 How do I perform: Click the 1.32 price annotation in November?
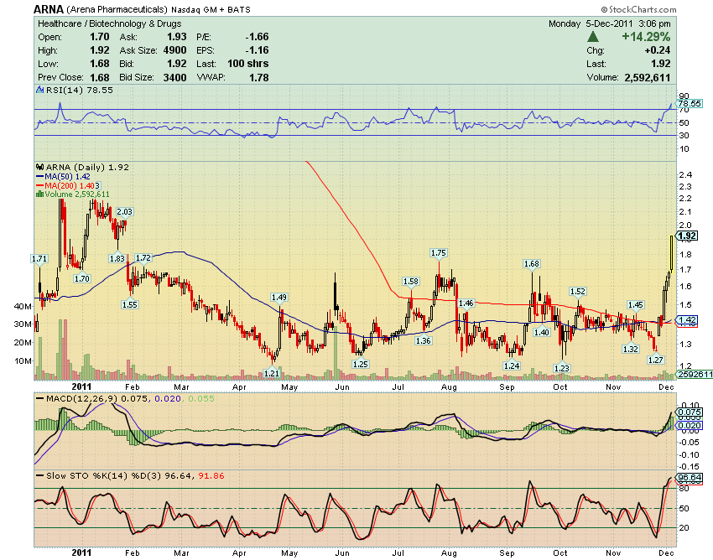coord(631,349)
